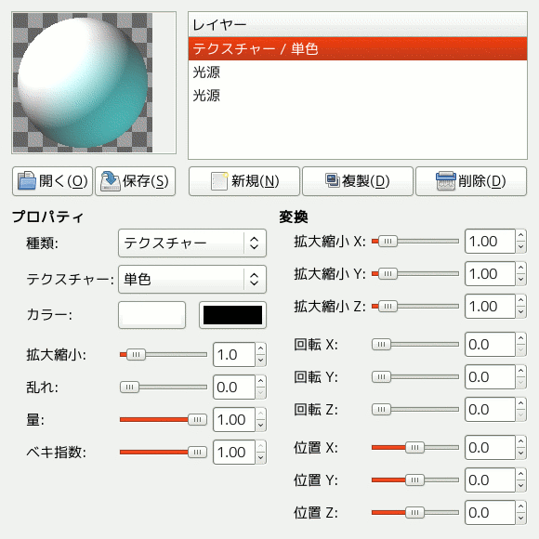Screen dimensions: 539x539
Task: Open the 種類 type dropdown
Action: tap(192, 243)
